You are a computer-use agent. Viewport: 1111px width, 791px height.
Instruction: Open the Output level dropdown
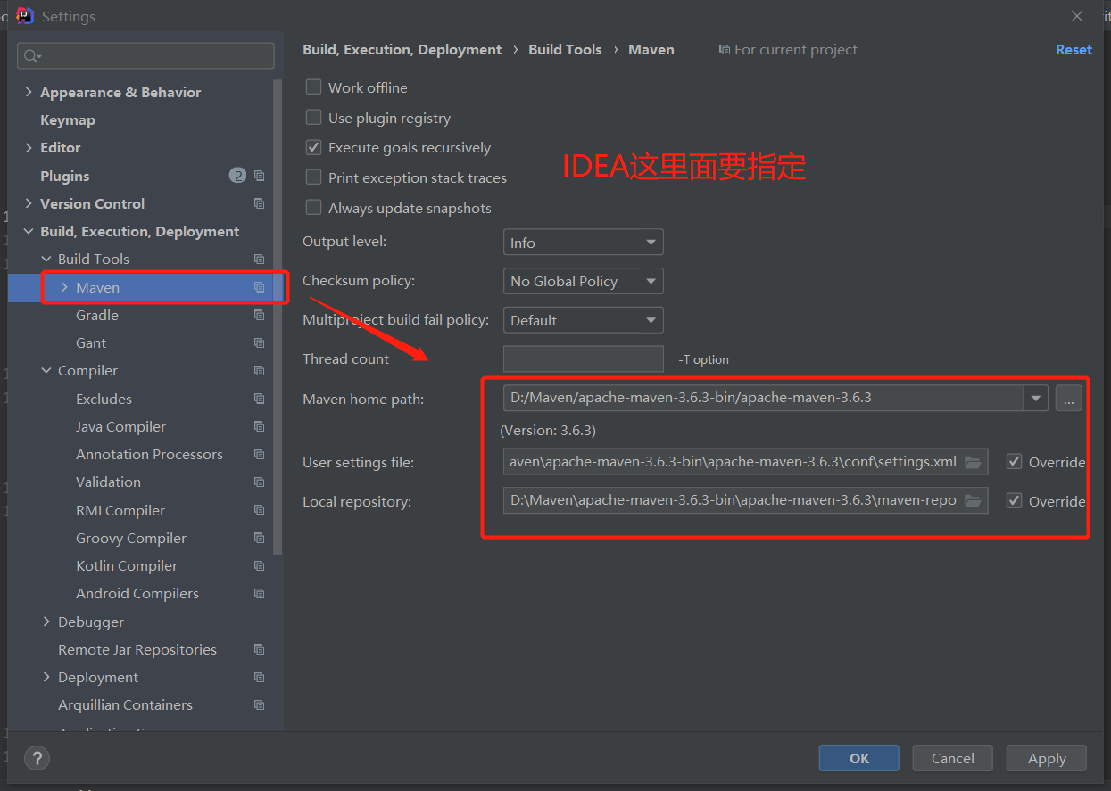pos(584,243)
